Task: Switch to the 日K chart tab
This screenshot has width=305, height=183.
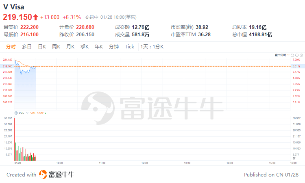Action: pyautogui.click(x=42, y=47)
